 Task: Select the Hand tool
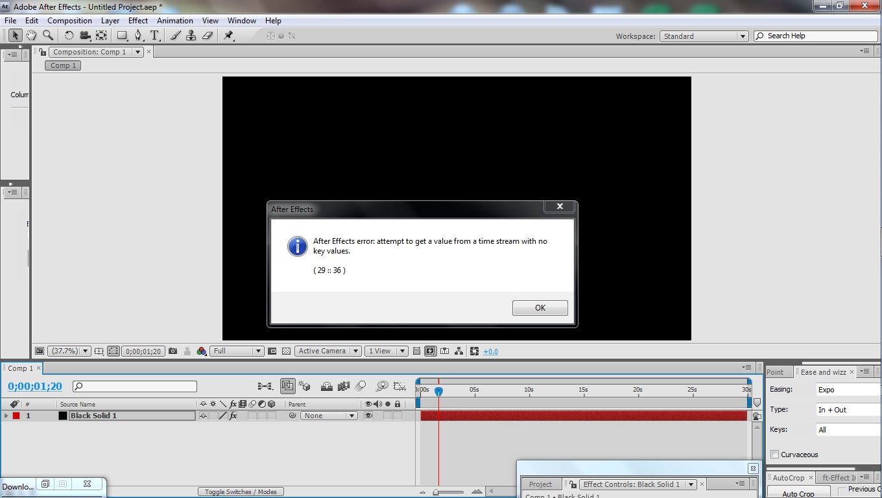click(31, 36)
